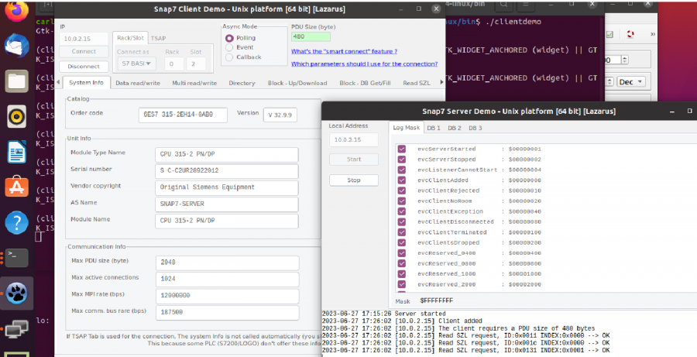The height and width of the screenshot is (357, 697).
Task: Open the Dec format dropdown
Action: tap(631, 82)
